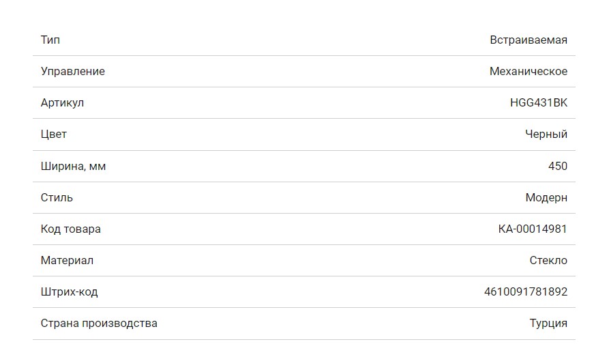Click the "Страна производства" label
This screenshot has width=594, height=357.
tap(99, 323)
